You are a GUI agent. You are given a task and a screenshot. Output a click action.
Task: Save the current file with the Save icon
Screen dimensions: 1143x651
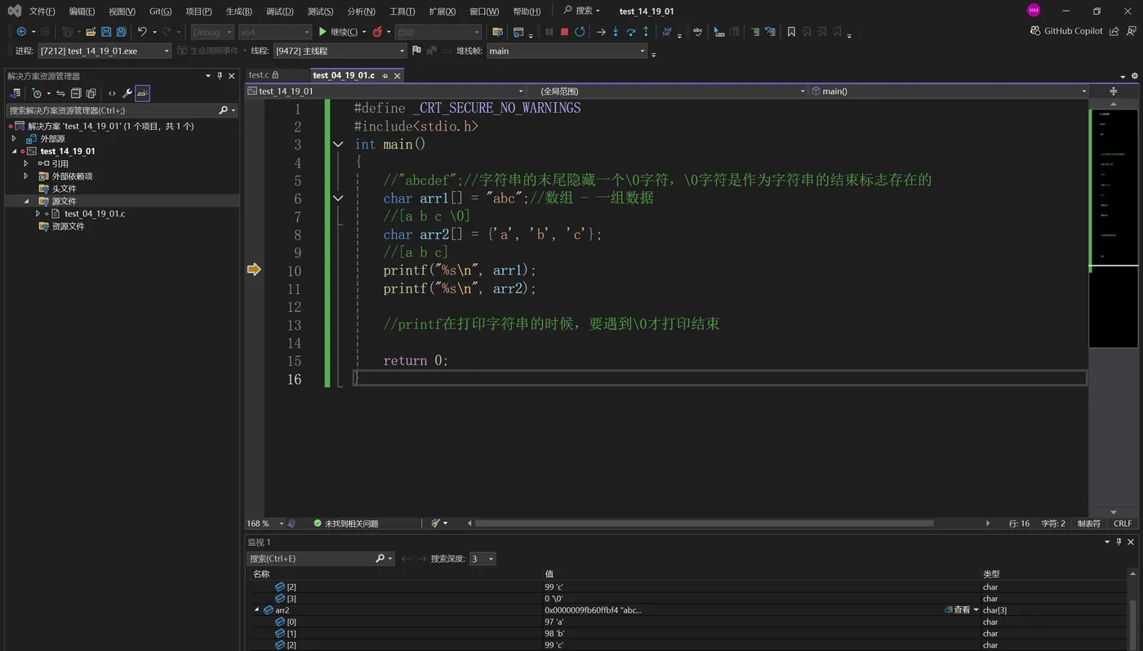(x=106, y=32)
